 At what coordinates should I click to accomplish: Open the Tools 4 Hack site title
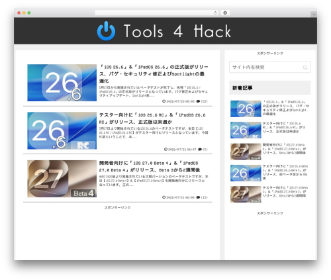tap(177, 31)
